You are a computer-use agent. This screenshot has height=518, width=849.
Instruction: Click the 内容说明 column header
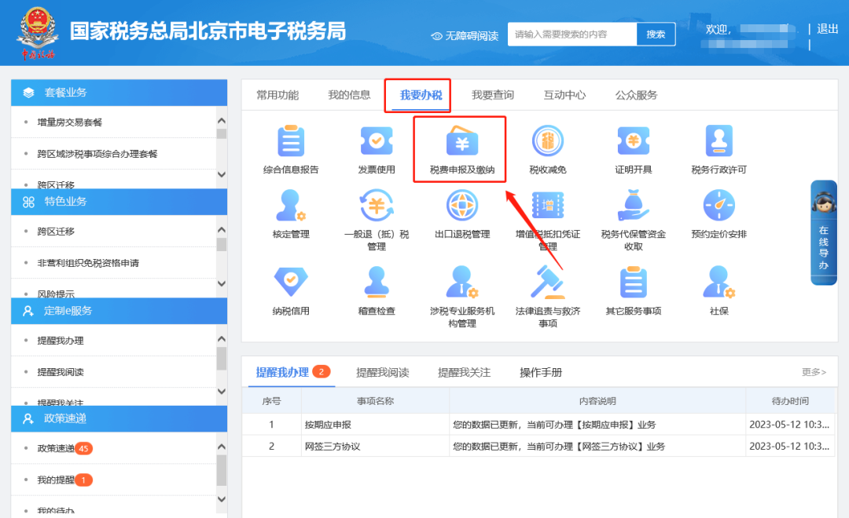(597, 401)
